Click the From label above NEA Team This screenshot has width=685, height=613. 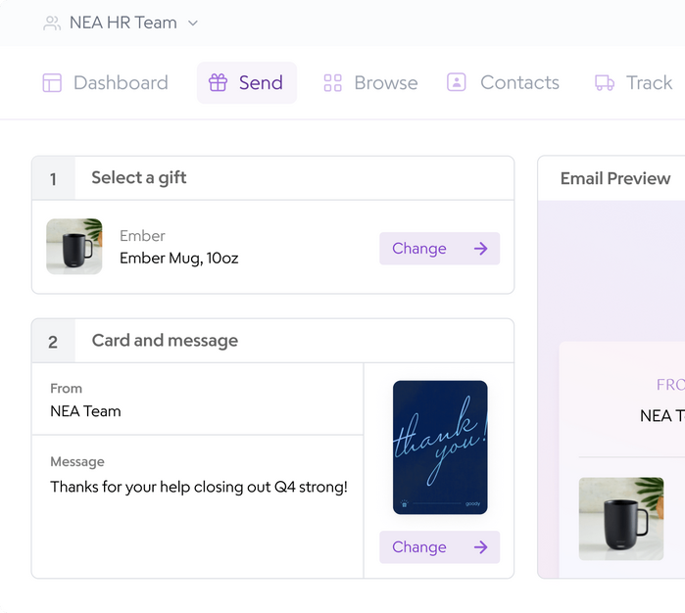coord(66,389)
